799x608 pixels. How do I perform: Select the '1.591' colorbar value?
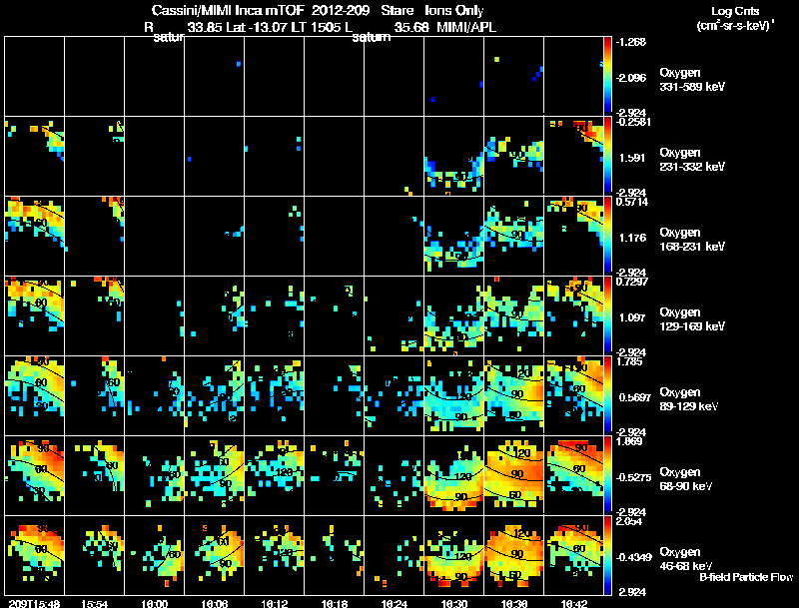[x=632, y=158]
